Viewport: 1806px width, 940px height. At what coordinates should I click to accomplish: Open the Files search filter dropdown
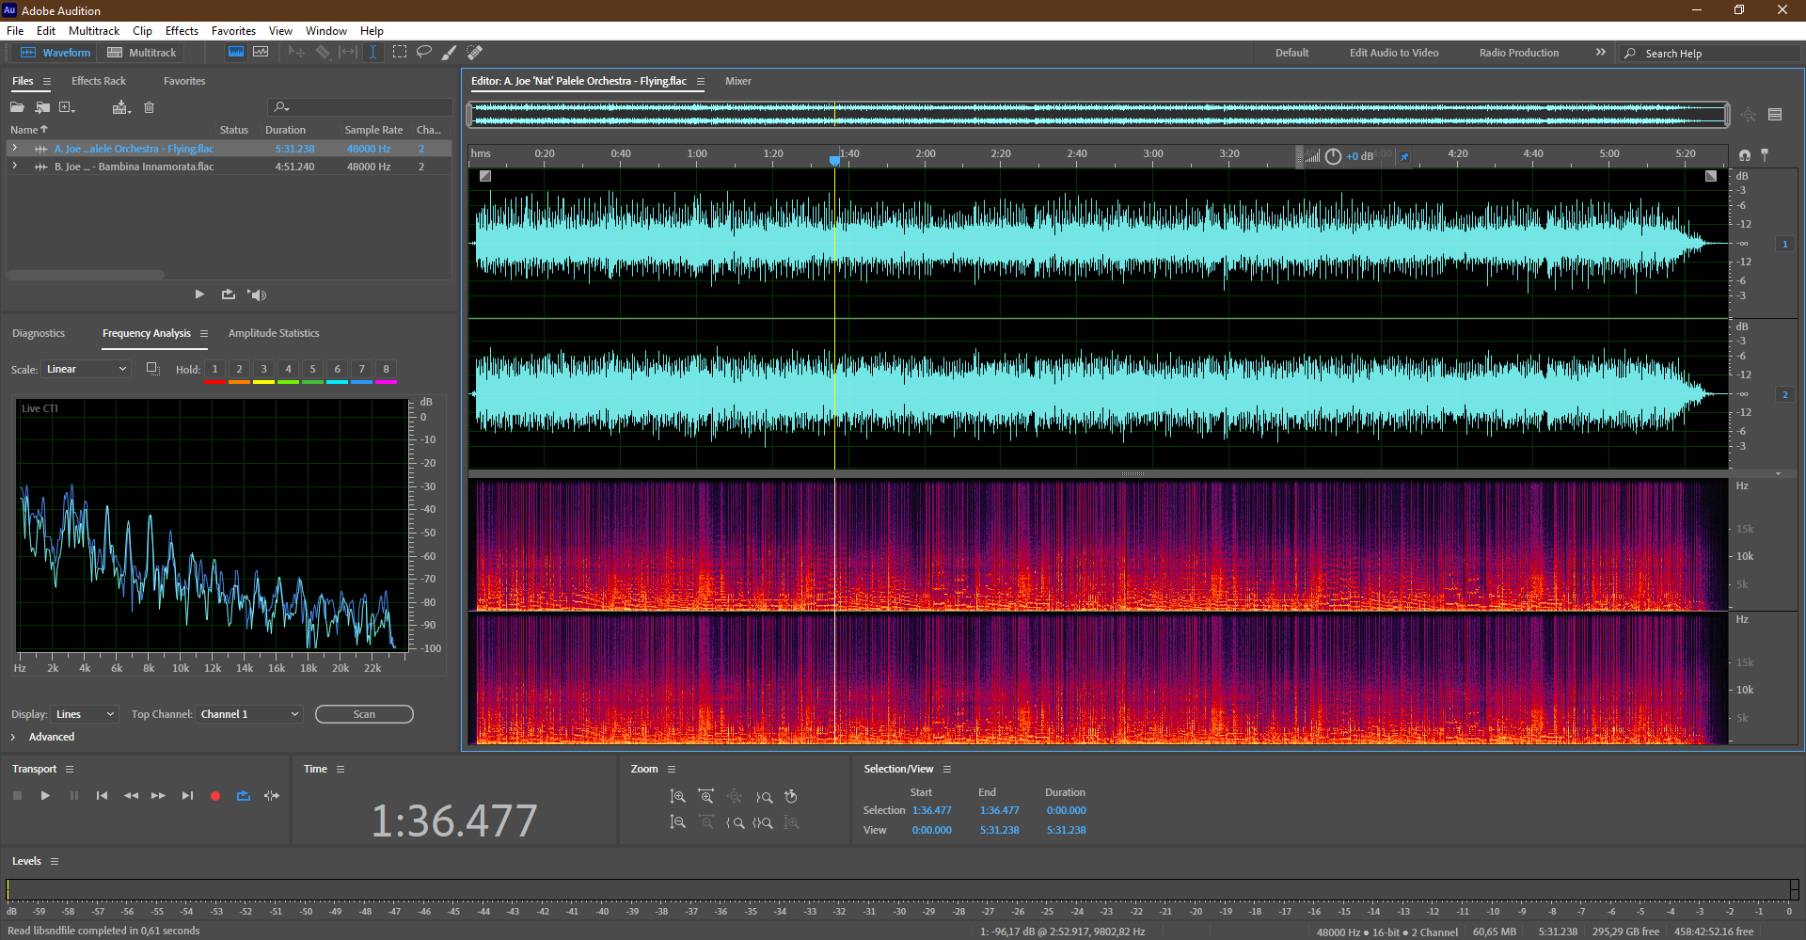280,107
